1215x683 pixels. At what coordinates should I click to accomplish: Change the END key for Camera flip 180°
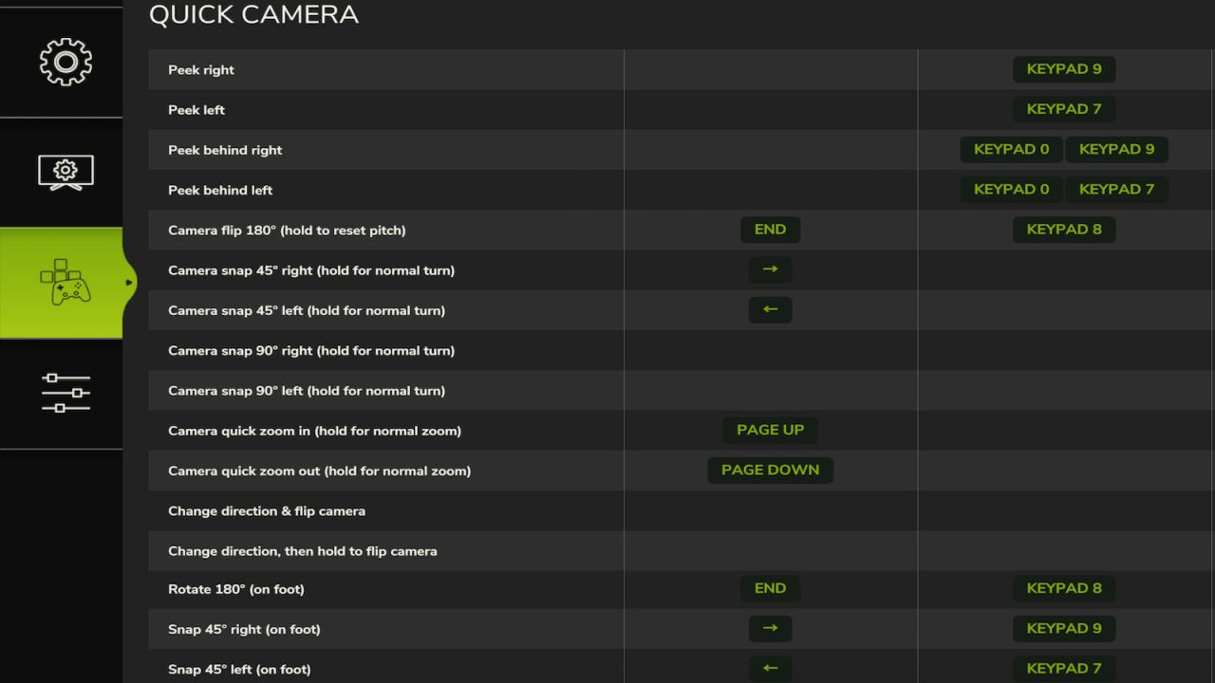(x=770, y=230)
